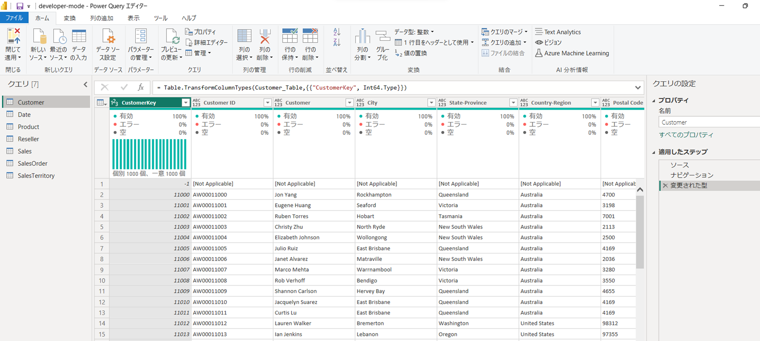Collapse the Queries (クエリ) pane

coord(85,84)
